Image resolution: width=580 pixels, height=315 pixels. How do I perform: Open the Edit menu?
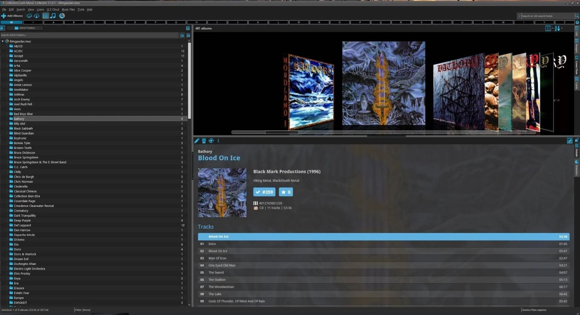[11, 9]
